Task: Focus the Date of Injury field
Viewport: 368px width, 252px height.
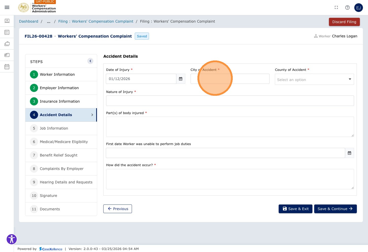Action: [141, 79]
